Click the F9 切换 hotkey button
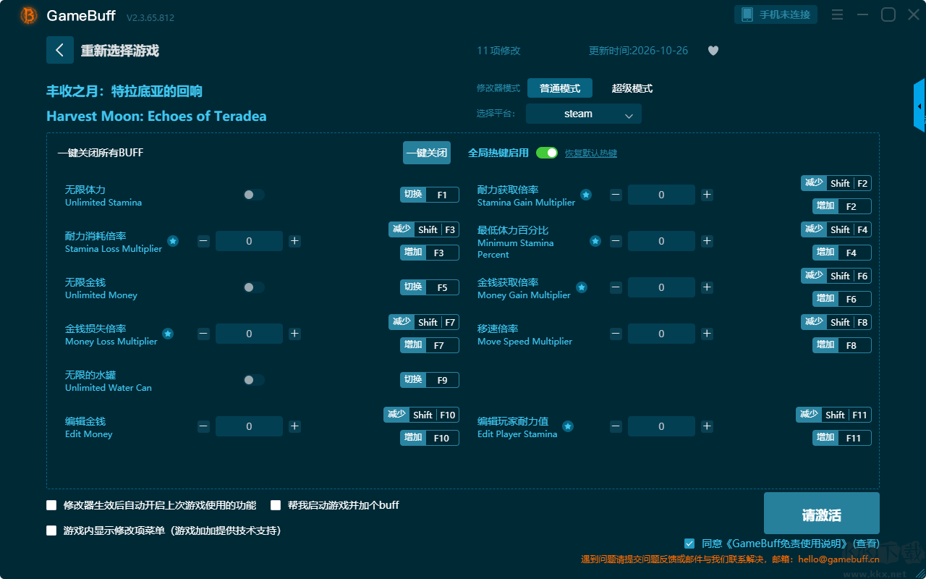 430,380
